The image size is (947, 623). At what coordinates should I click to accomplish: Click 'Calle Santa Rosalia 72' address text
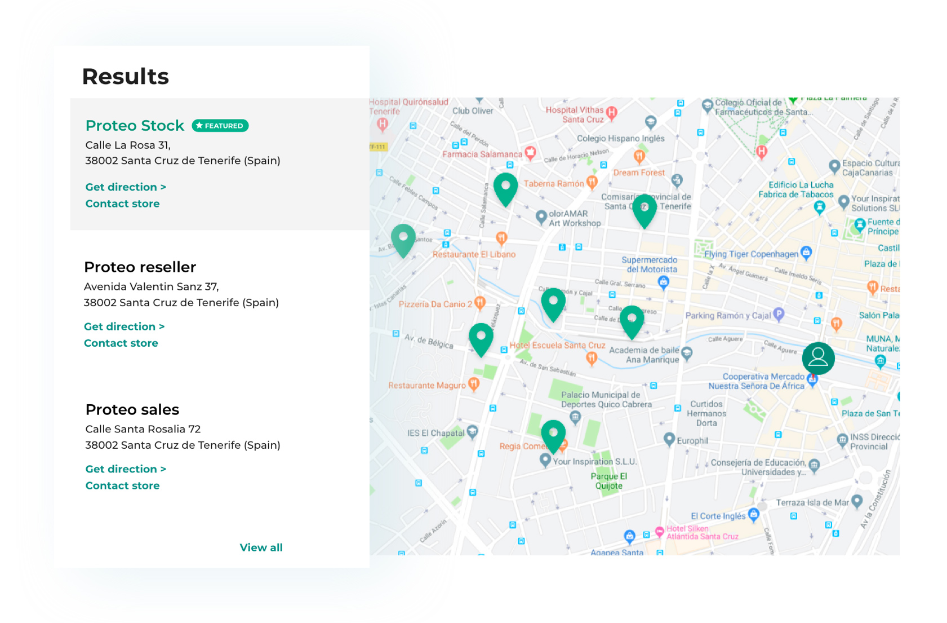(143, 429)
